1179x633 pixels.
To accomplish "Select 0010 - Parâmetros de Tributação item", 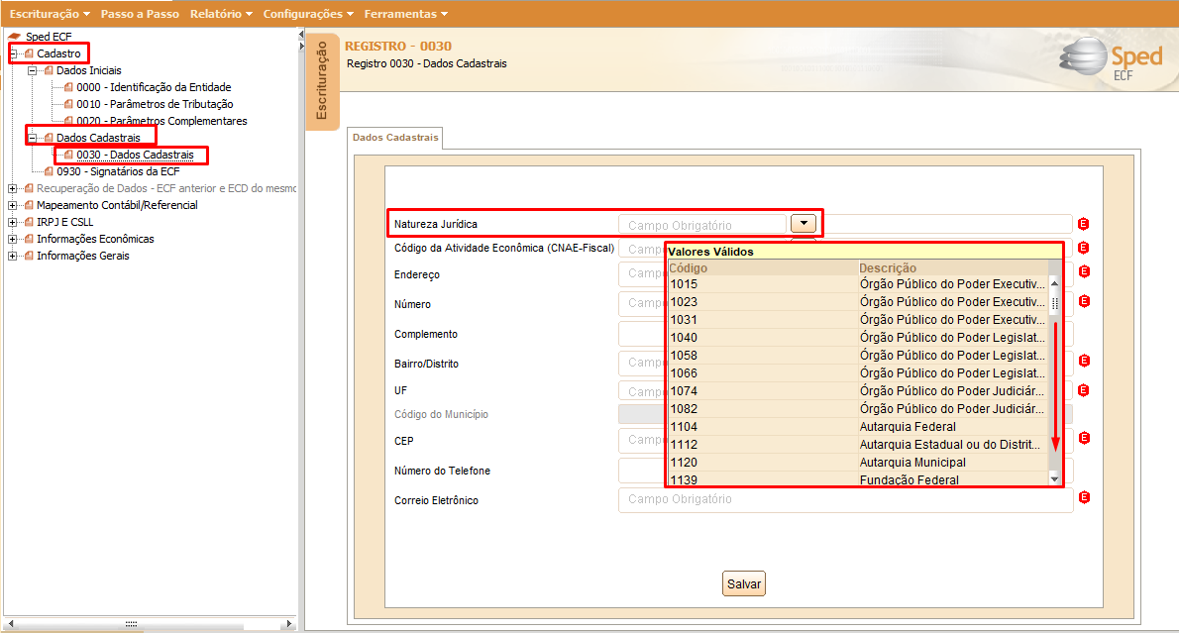I will tap(155, 104).
